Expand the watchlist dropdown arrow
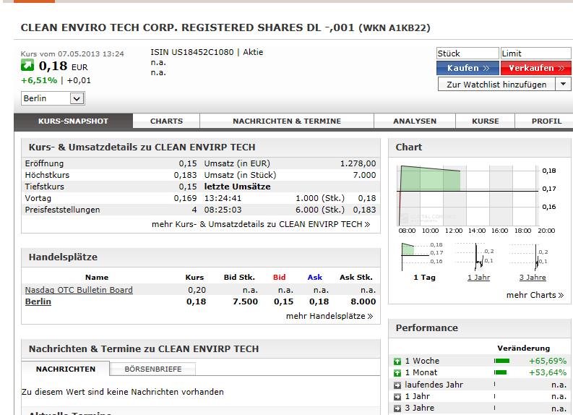The width and height of the screenshot is (573, 415). tap(564, 85)
